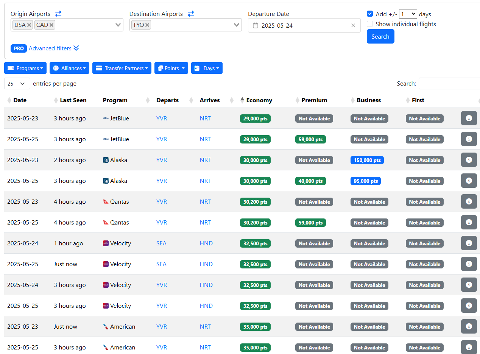Viewport: 480px width, 354px height.
Task: Click SEA link in Velocity 2025-05-24 row
Action: [161, 243]
